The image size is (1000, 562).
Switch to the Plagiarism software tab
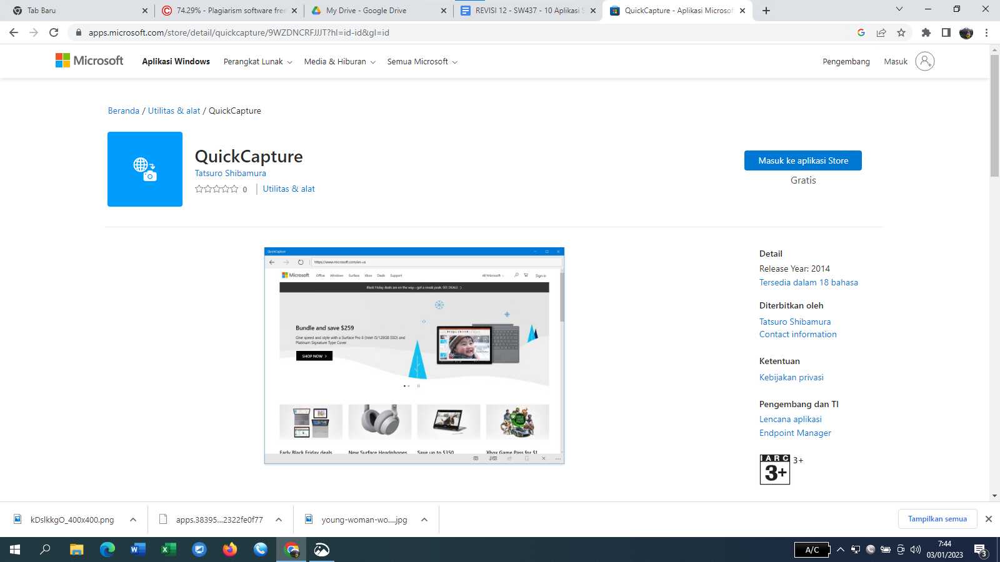[229, 11]
